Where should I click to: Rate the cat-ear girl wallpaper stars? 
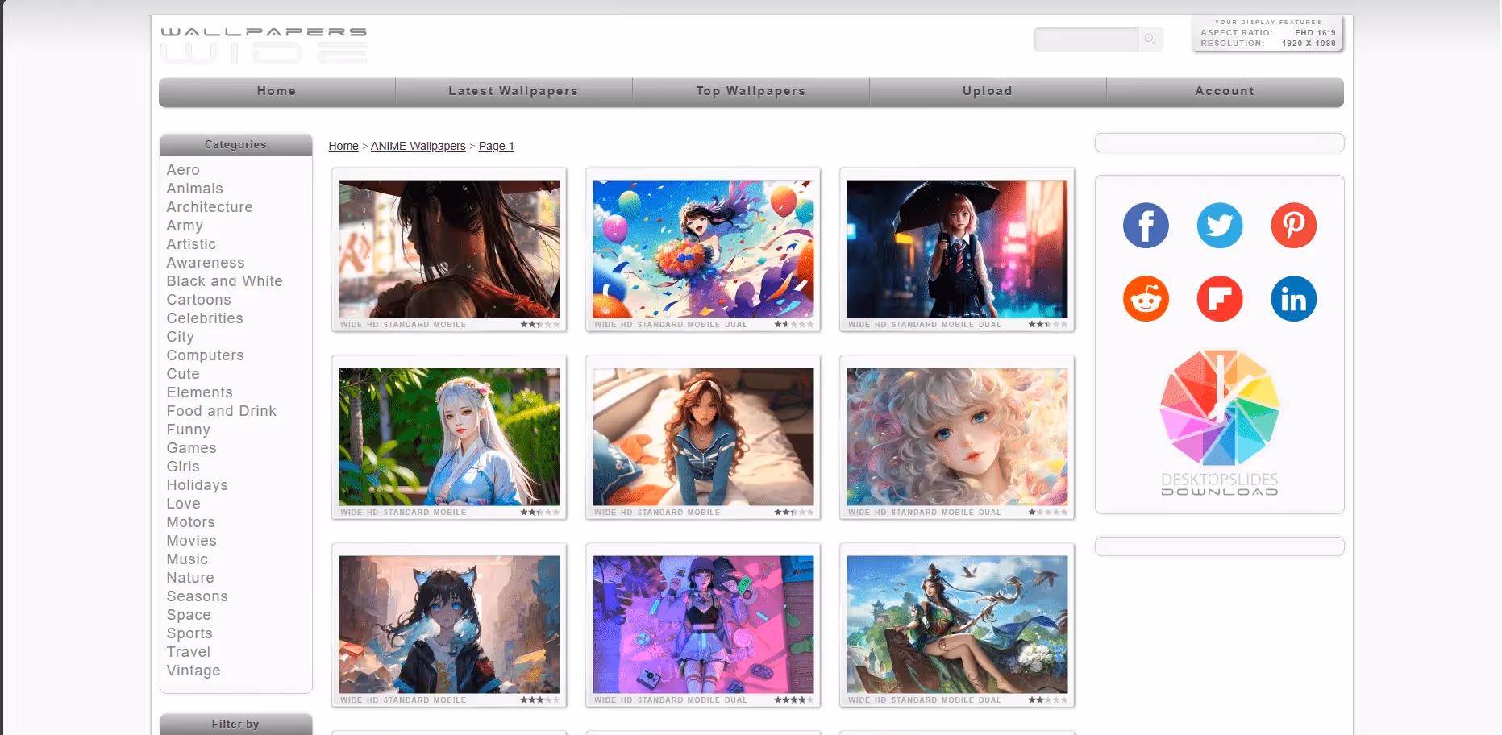(x=539, y=700)
